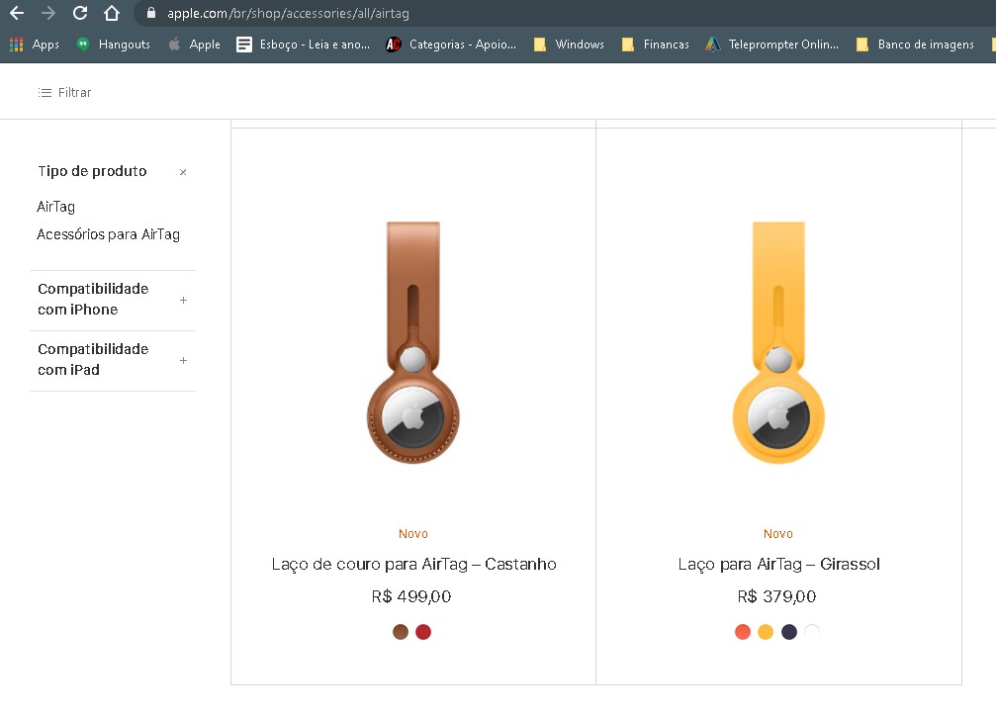The height and width of the screenshot is (719, 996).
Task: Open the Financas bookmarks folder
Action: coord(655,44)
